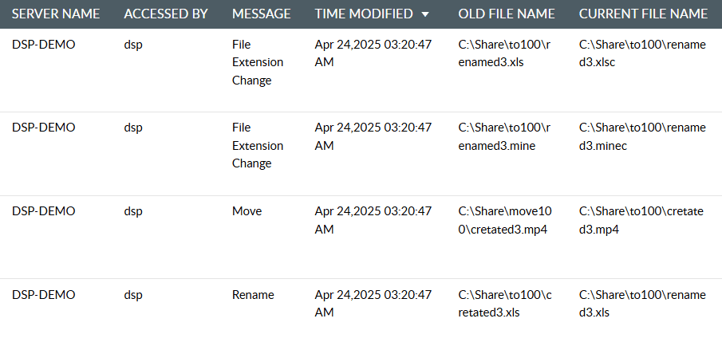Click current file name renamed3.xls
This screenshot has height=342, width=722.
[x=642, y=304]
